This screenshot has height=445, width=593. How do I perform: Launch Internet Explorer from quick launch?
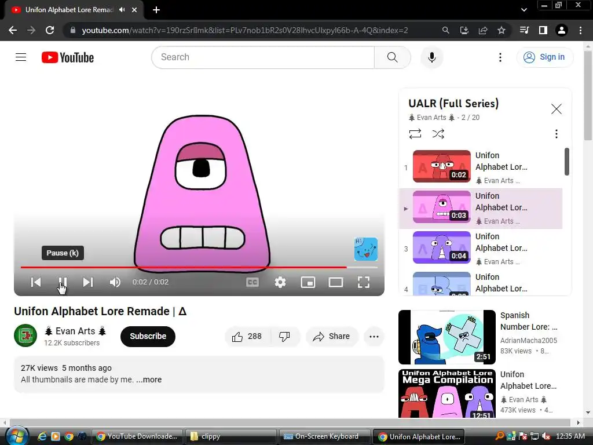pos(42,436)
